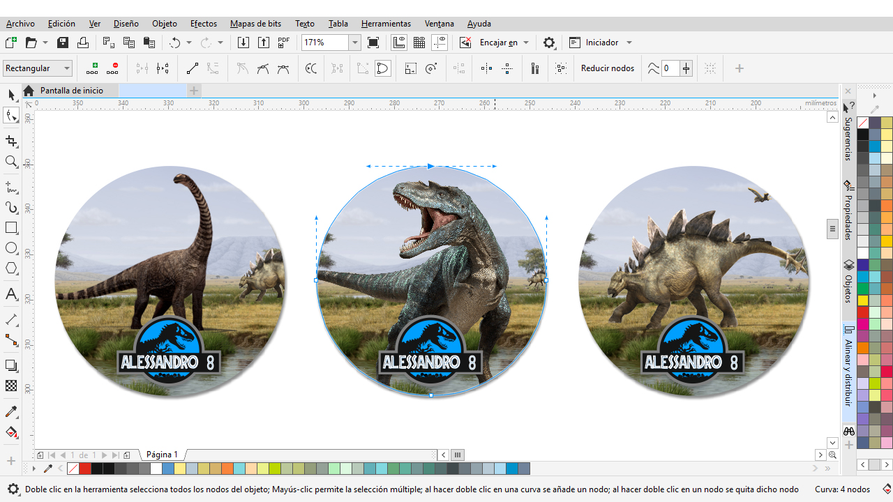Open the undo history dropdown arrow

click(189, 43)
